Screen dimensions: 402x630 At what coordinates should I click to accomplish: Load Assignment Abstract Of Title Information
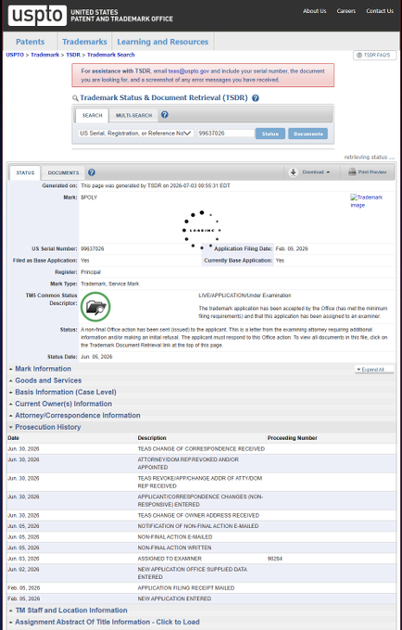pyautogui.click(x=107, y=622)
